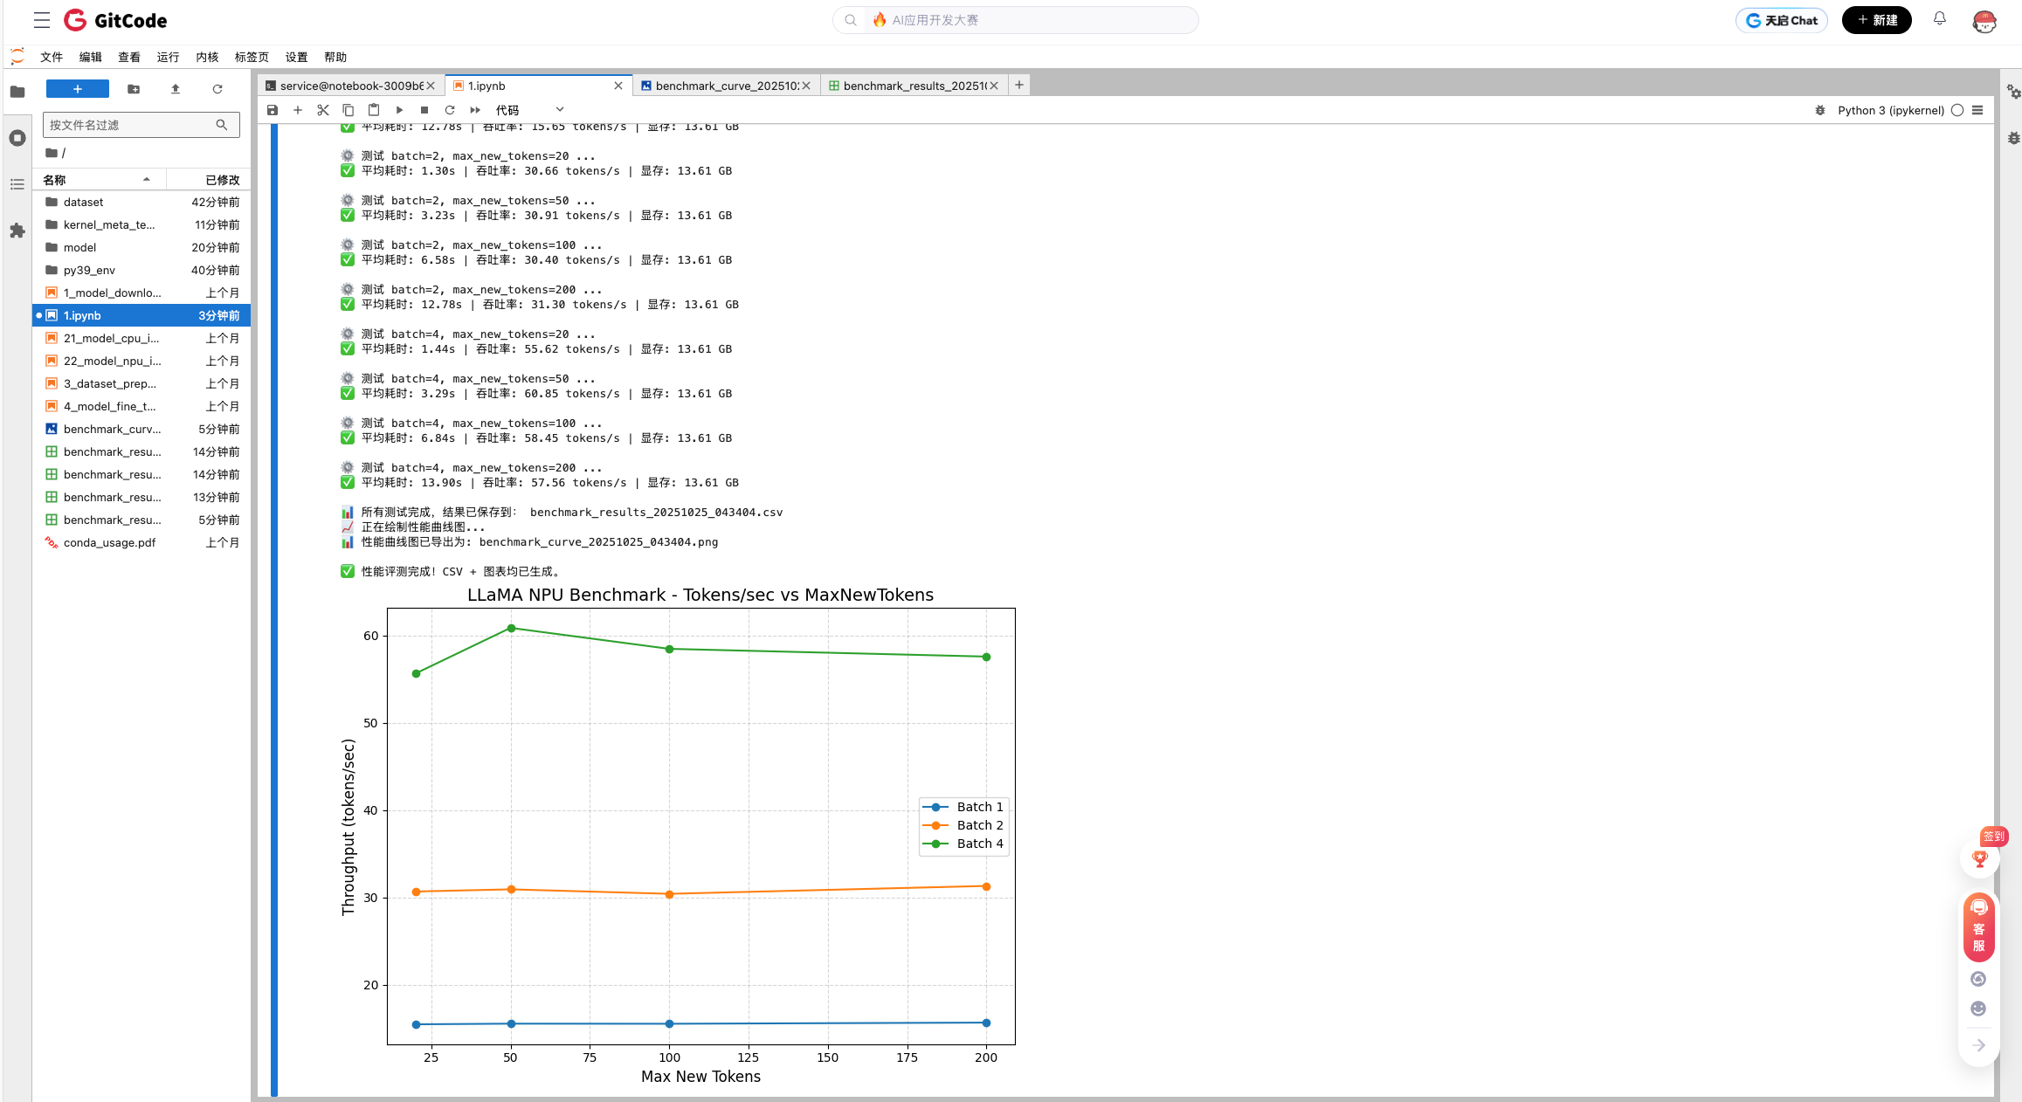Run the selected cell with the play icon
The image size is (2022, 1102).
click(399, 110)
